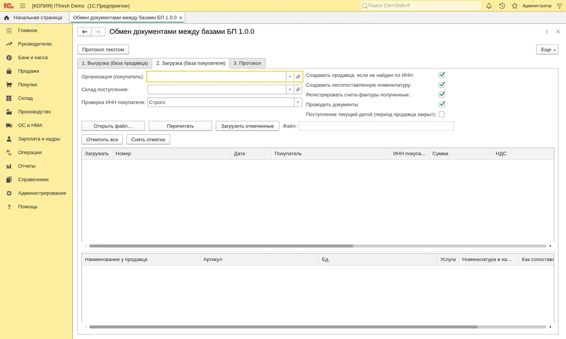Expand the Организация (покупатель) dropdown
Viewport: 566px width, 339px height.
290,77
